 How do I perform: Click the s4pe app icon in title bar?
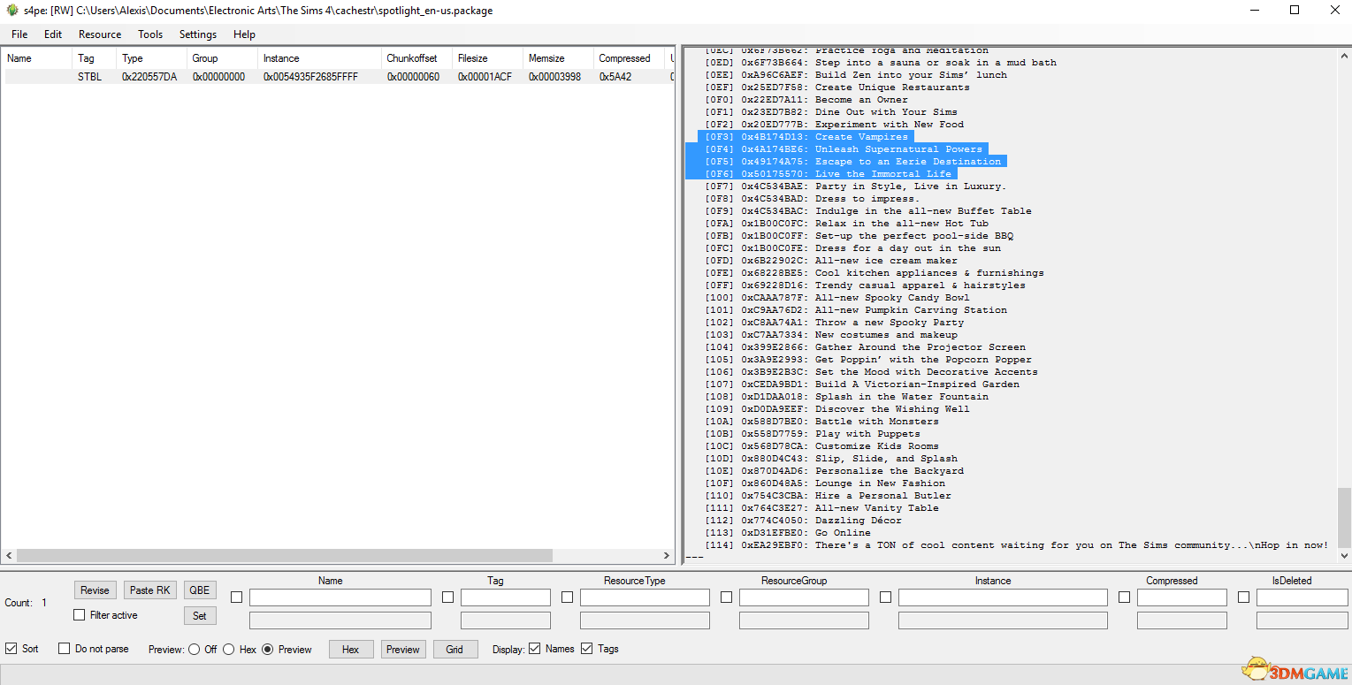(12, 11)
